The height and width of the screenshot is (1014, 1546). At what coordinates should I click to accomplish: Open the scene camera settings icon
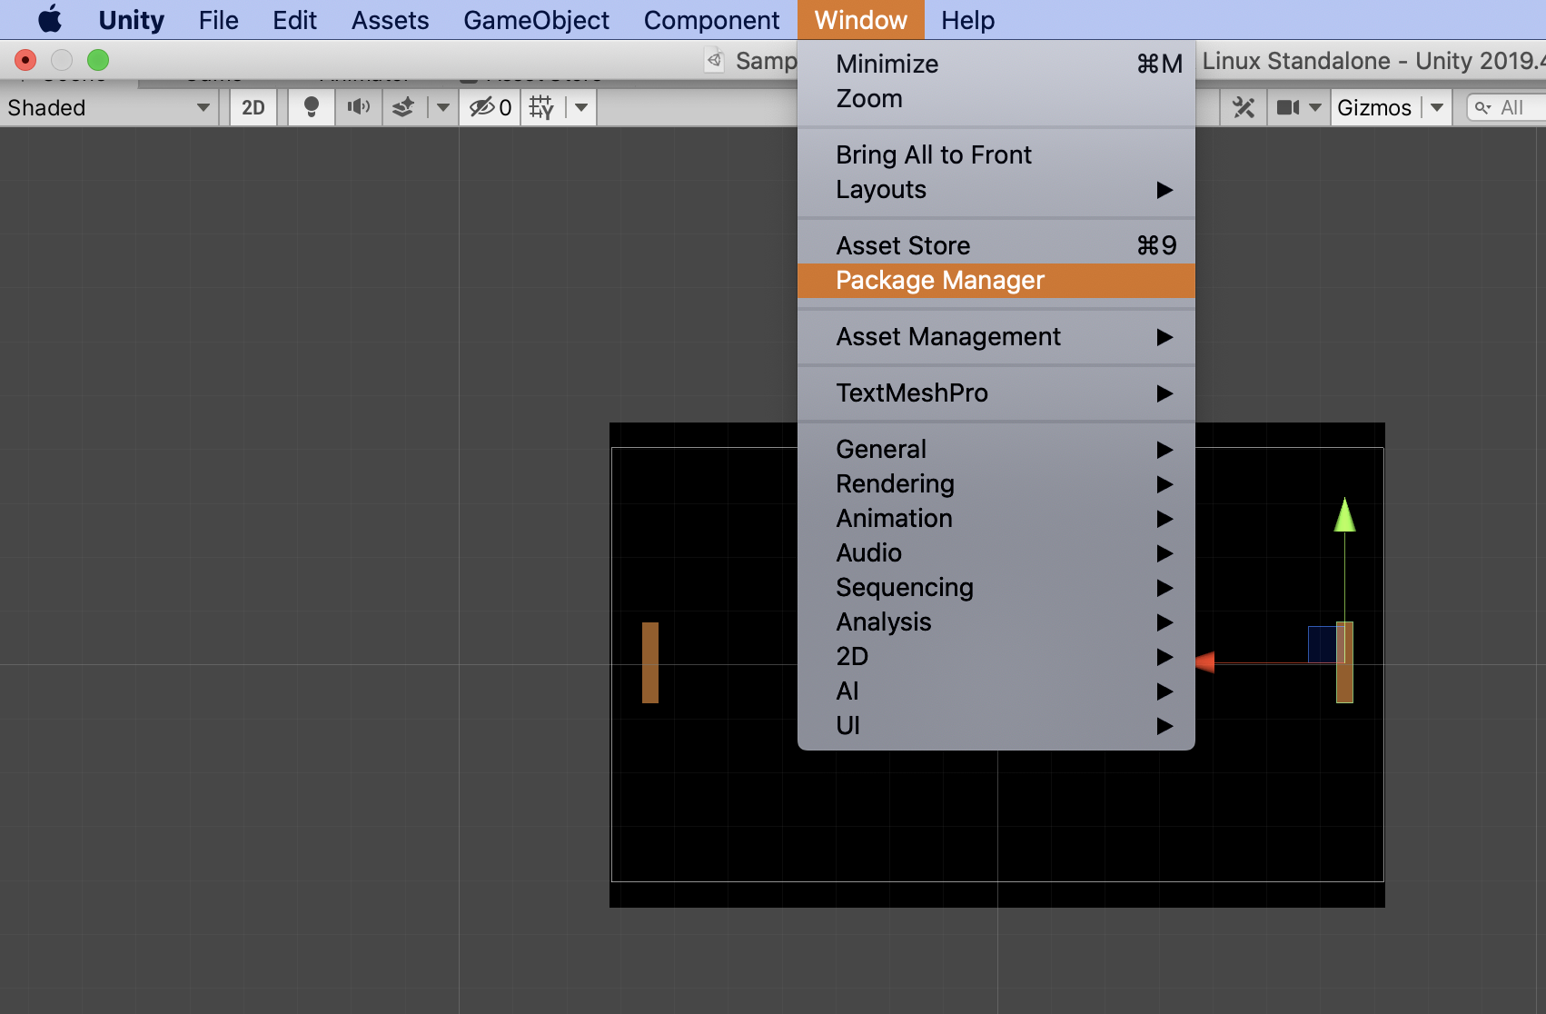(x=1288, y=107)
